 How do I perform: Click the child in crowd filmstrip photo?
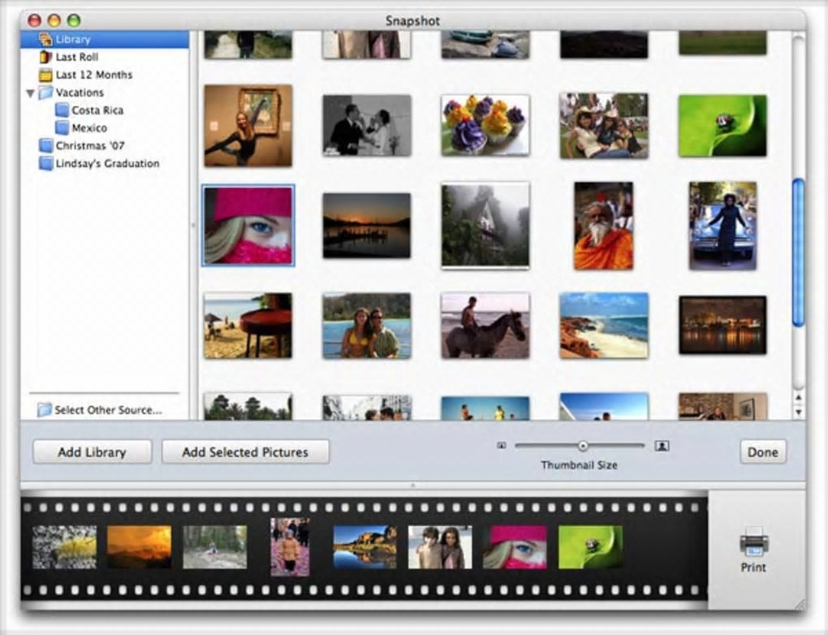290,546
